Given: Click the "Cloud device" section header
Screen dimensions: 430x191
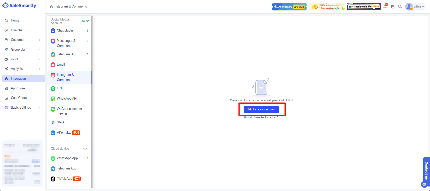Looking at the screenshot, I should pos(60,149).
